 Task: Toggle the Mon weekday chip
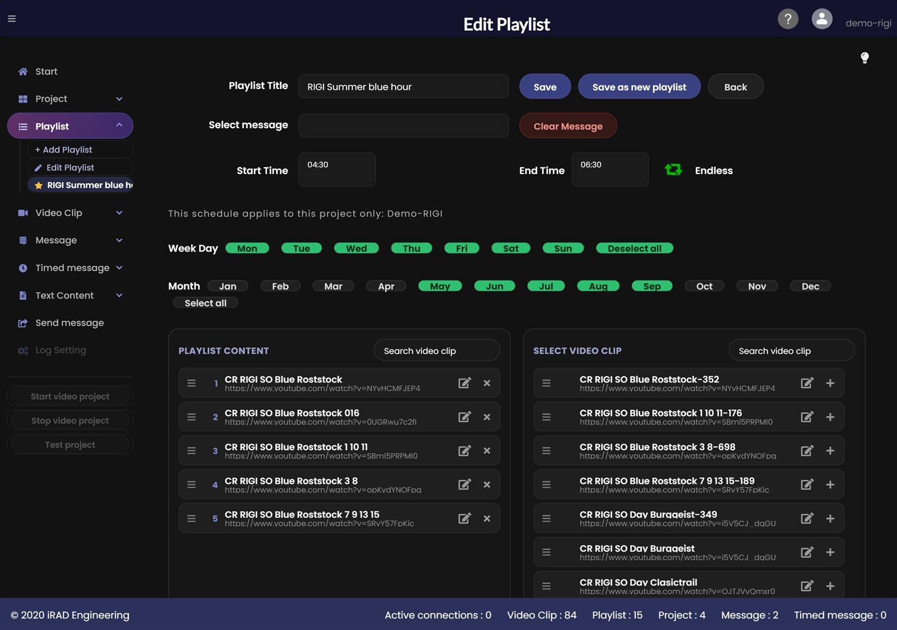tap(247, 248)
